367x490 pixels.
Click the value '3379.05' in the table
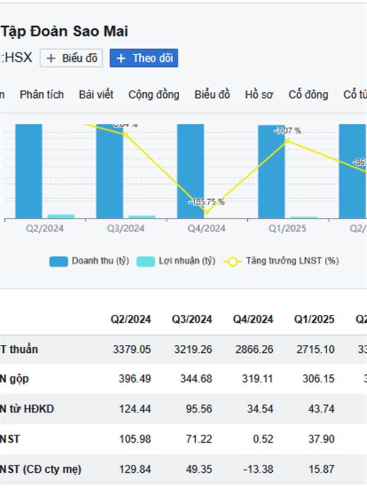coord(132,349)
